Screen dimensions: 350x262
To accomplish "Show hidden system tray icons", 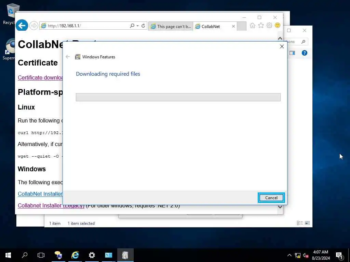I will pyautogui.click(x=289, y=255).
